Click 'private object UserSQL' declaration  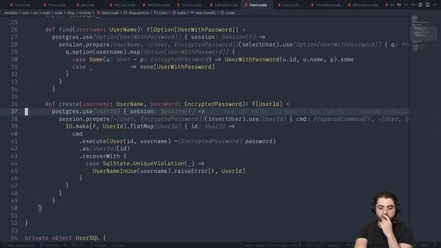[62, 238]
